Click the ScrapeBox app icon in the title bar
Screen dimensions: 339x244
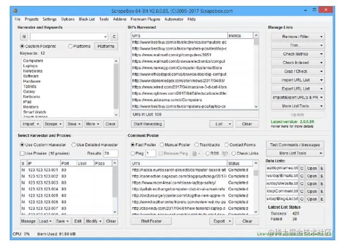coord(16,11)
